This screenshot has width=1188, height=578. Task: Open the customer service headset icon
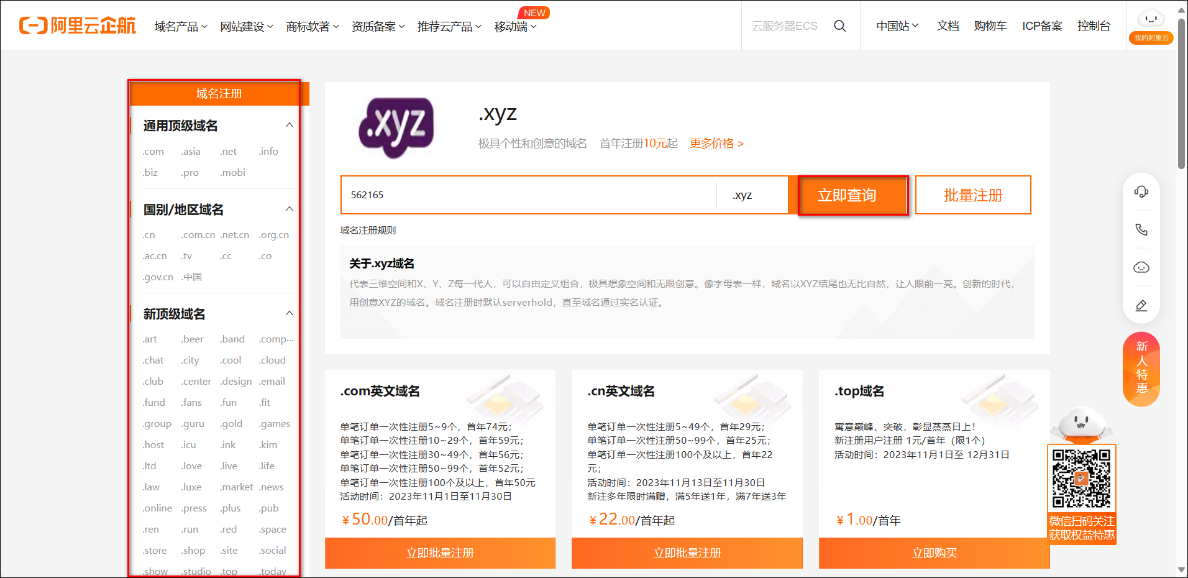(1141, 191)
